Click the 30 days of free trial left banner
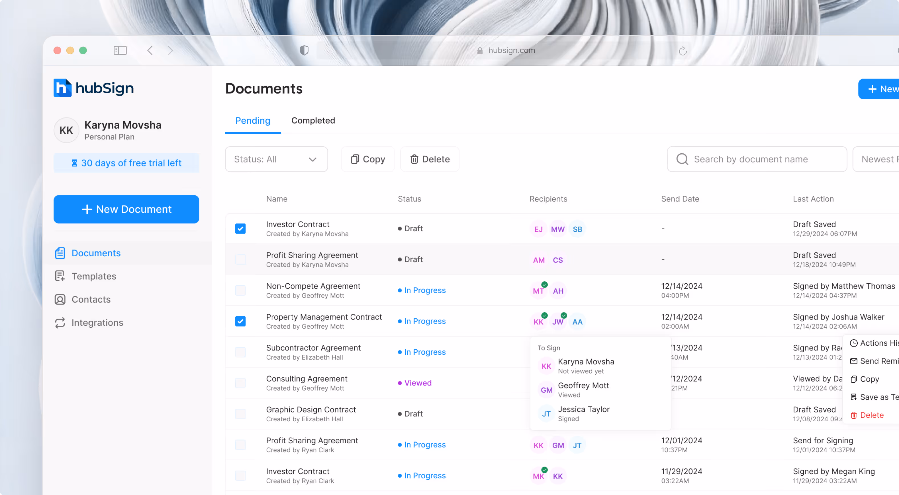Image resolution: width=899 pixels, height=495 pixels. click(x=126, y=163)
